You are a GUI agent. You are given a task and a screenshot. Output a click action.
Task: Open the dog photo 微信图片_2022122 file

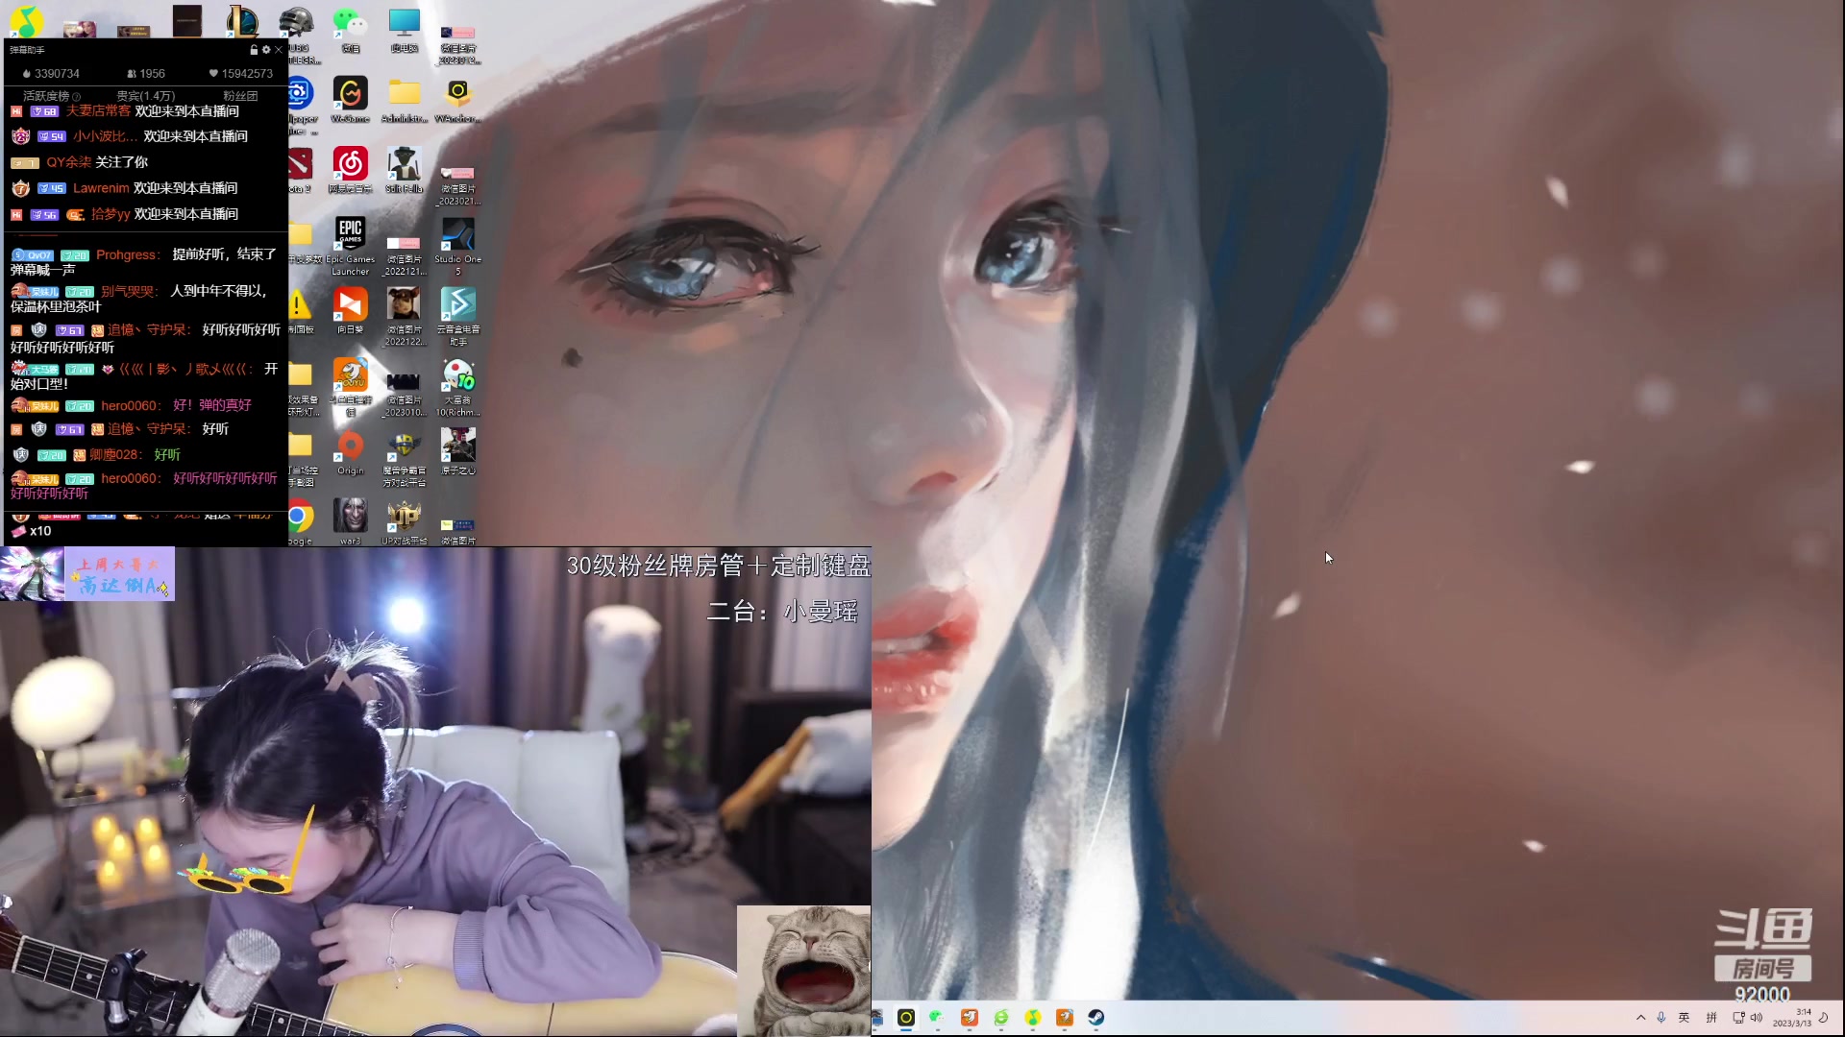tap(405, 317)
